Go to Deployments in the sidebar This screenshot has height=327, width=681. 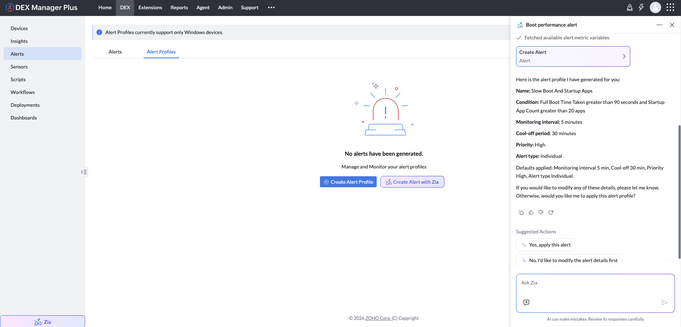click(43, 105)
